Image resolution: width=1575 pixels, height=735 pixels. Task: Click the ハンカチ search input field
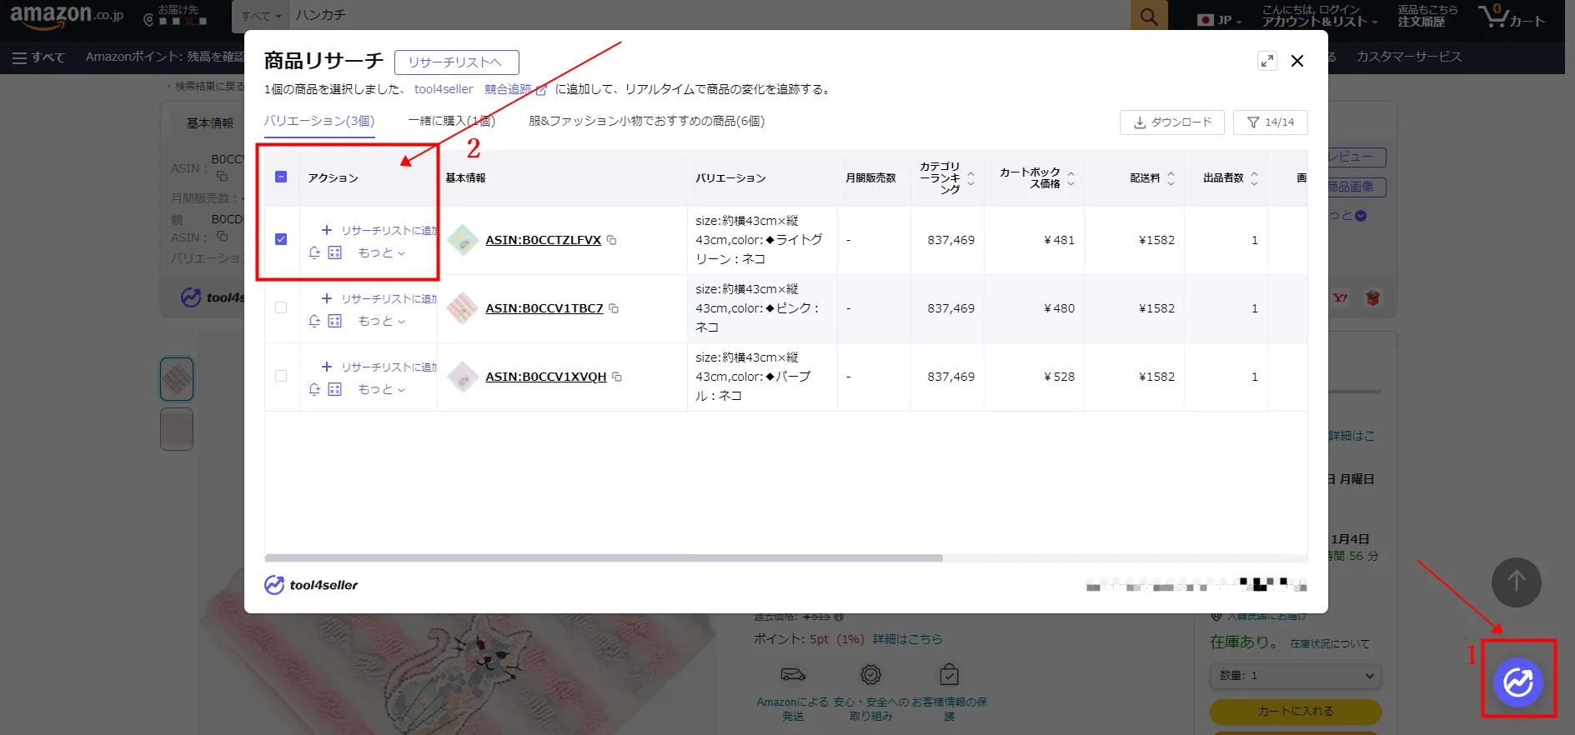click(709, 16)
